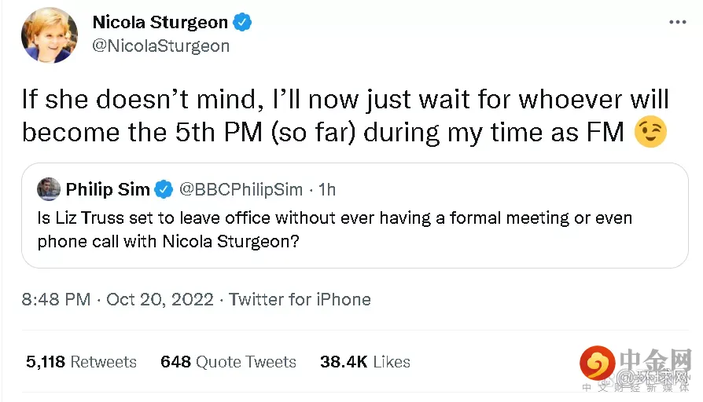Click the Oct 20, 2022 date

point(160,299)
